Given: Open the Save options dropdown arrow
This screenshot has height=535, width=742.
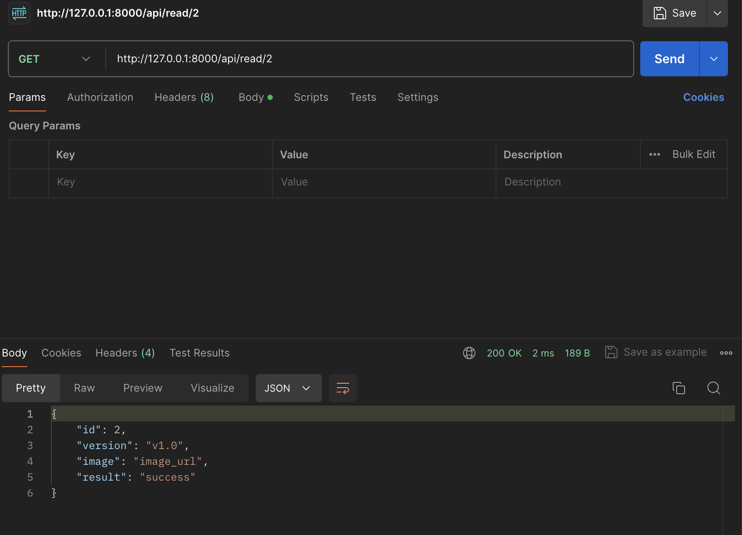Looking at the screenshot, I should pyautogui.click(x=717, y=13).
